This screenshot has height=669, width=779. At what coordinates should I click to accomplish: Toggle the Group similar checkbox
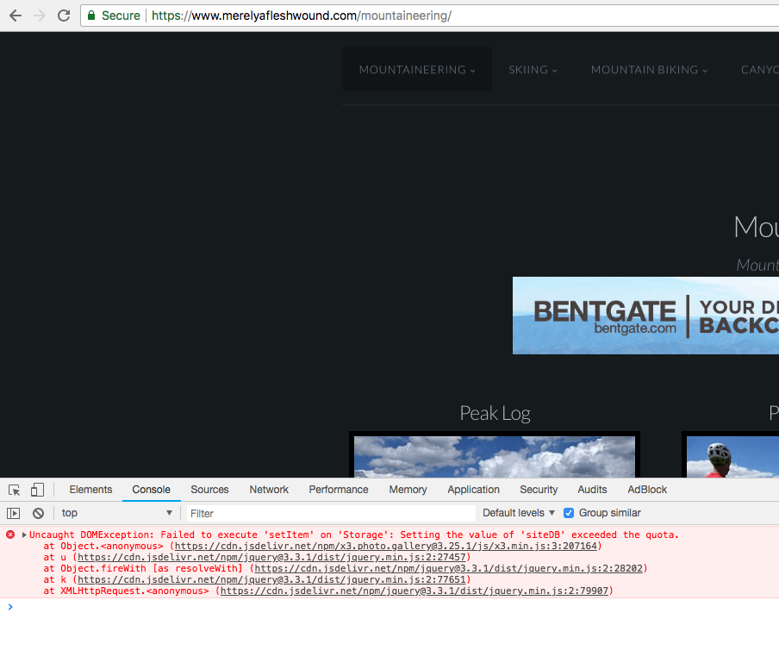569,513
